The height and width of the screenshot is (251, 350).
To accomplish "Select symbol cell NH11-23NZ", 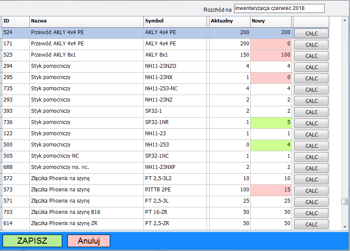I will (x=175, y=101).
